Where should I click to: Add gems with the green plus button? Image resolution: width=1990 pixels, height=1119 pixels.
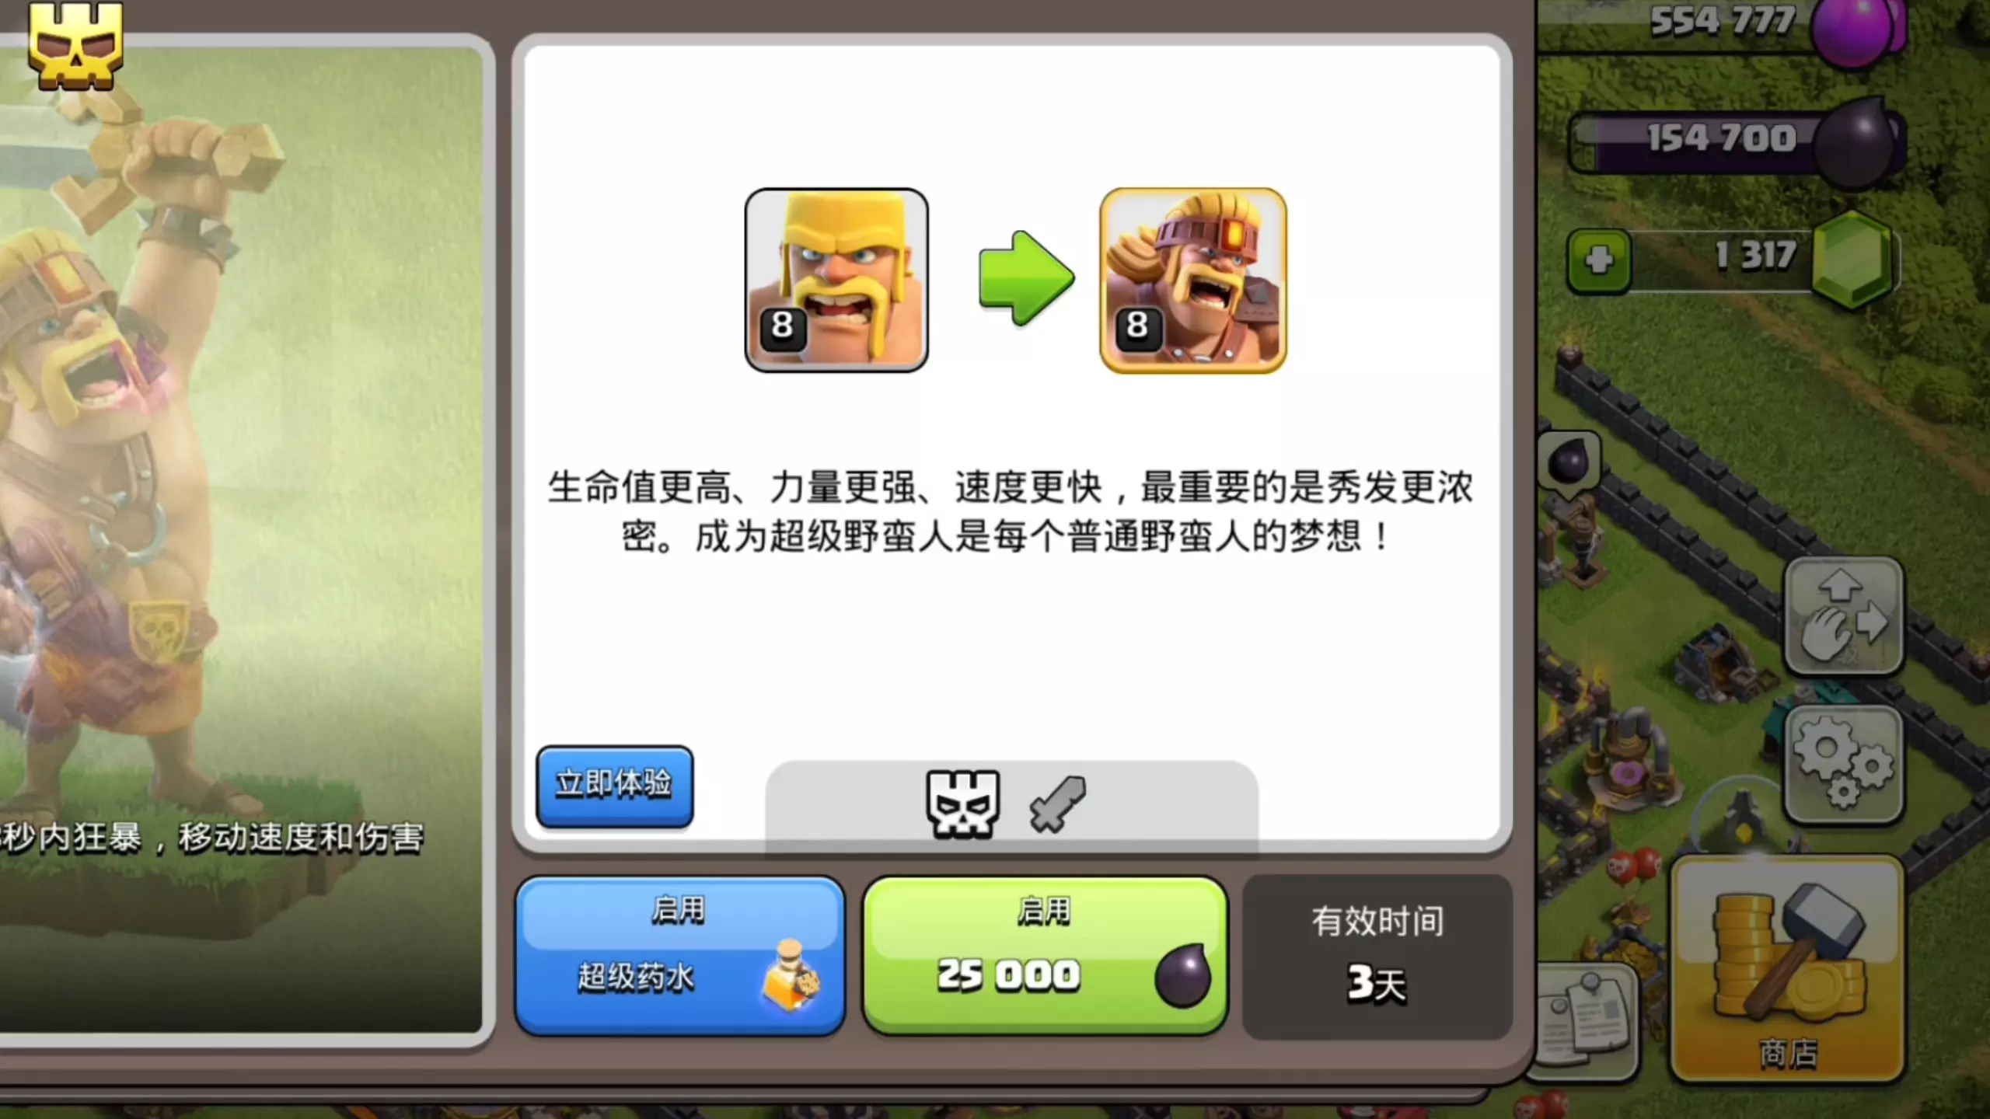1598,260
